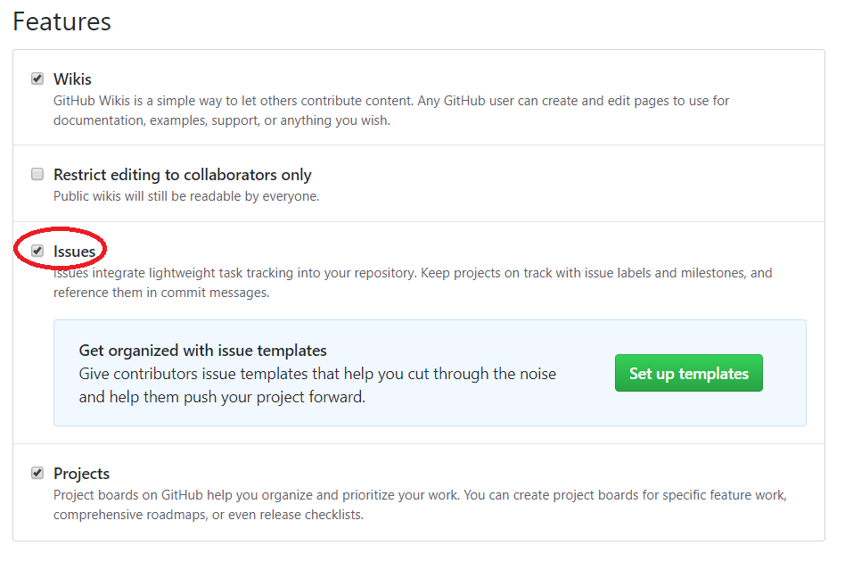
Task: Untick the Projects checkbox
Action: 37,473
